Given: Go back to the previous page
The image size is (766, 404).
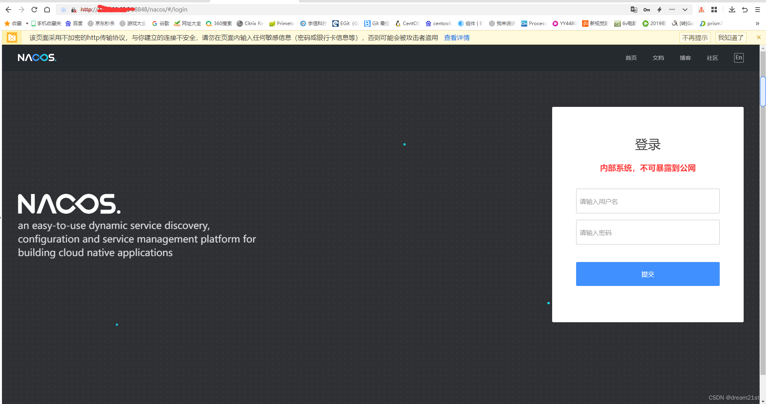Looking at the screenshot, I should coord(8,10).
